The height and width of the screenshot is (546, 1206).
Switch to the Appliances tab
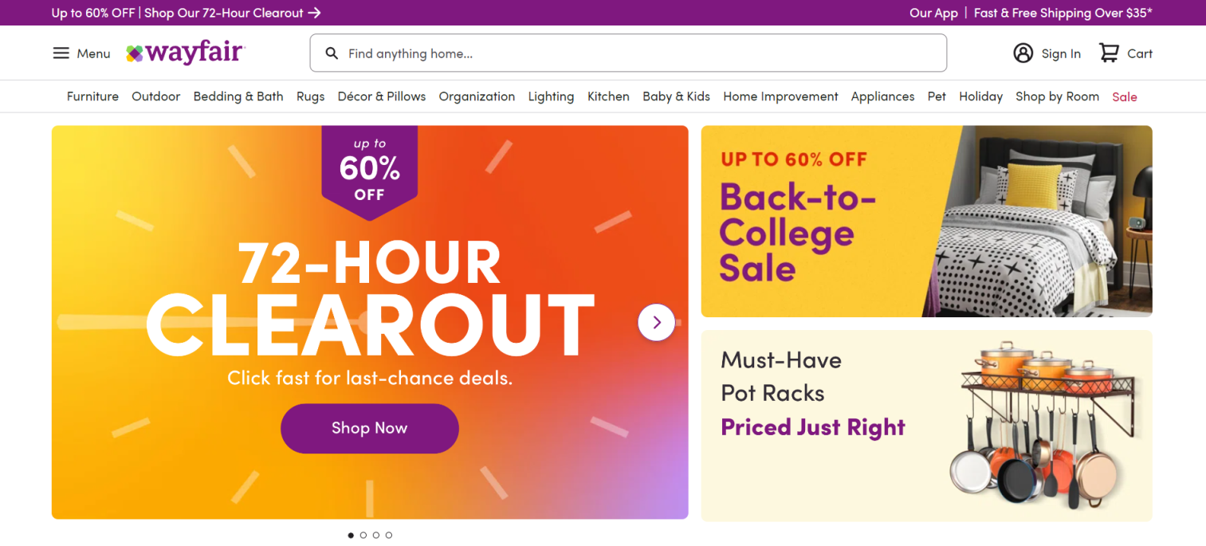coord(882,96)
